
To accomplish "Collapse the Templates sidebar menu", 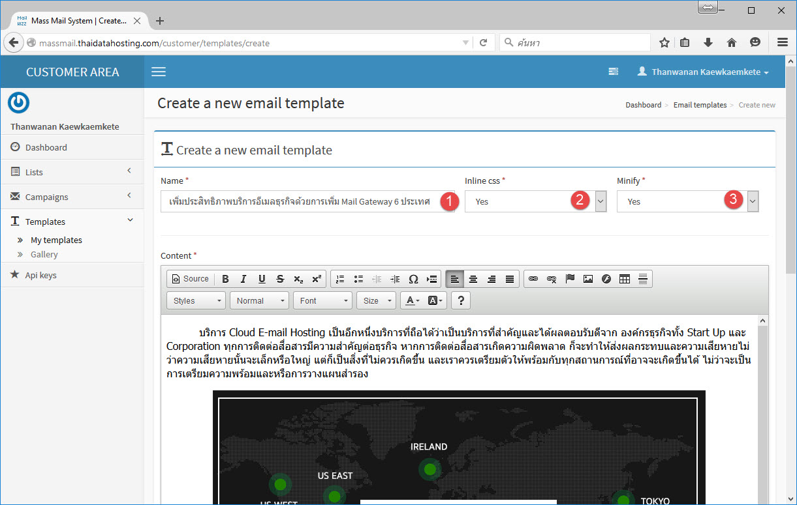I will [72, 222].
